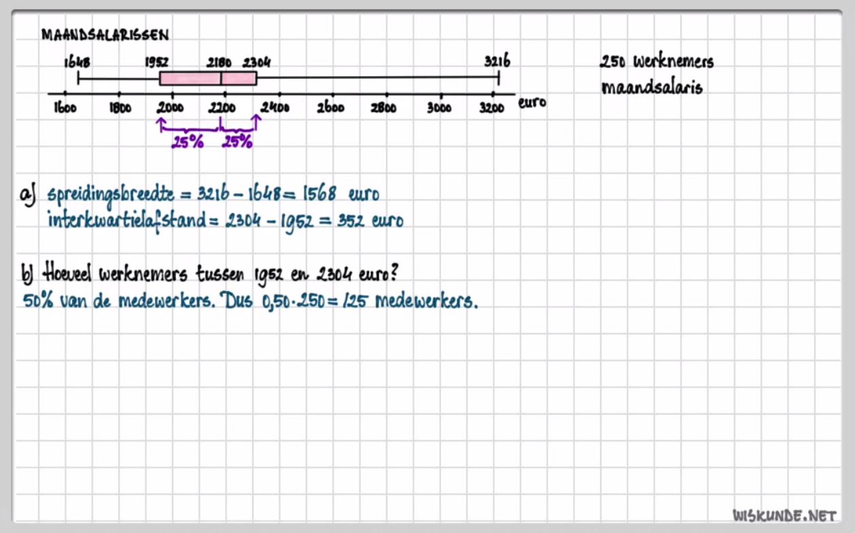Select the 2180 median label above the box
The width and height of the screenshot is (855, 533).
tap(220, 62)
